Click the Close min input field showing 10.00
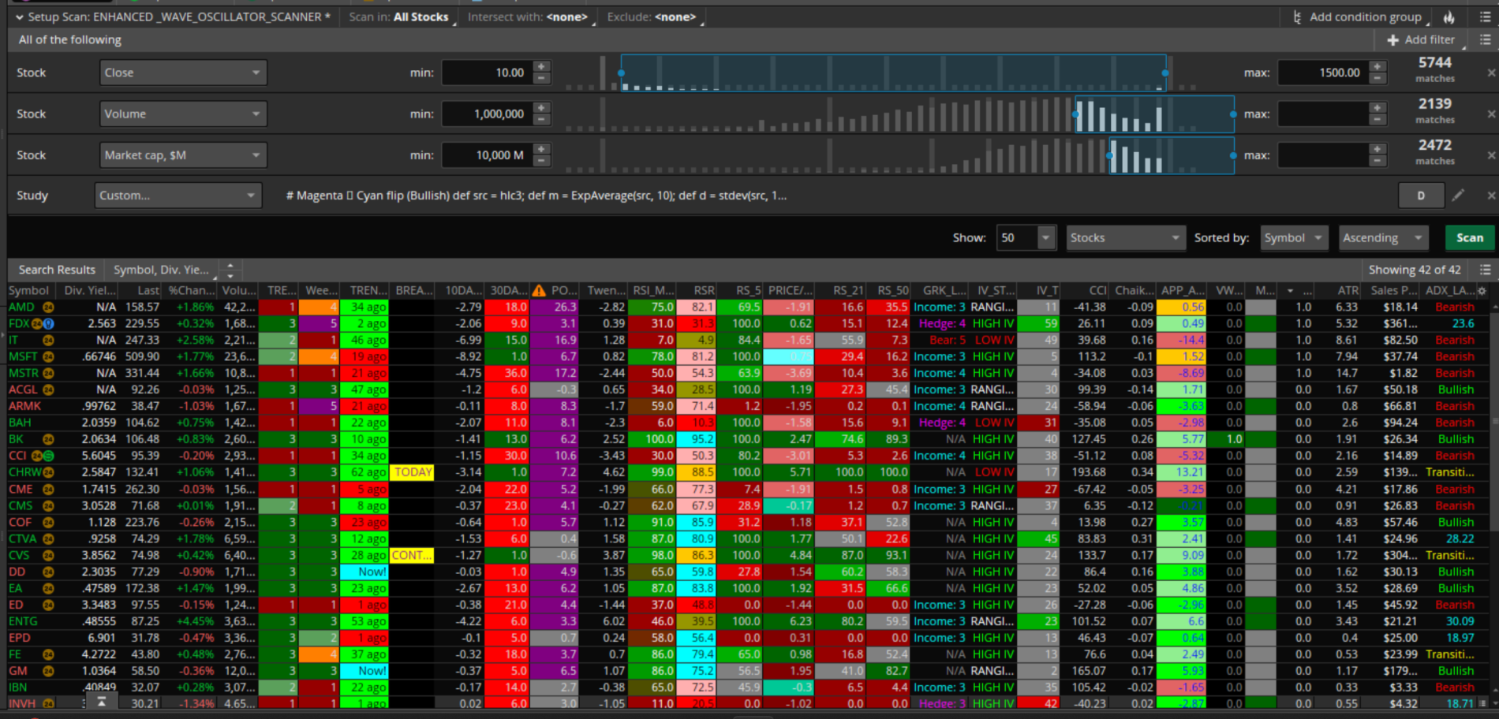 pos(488,73)
